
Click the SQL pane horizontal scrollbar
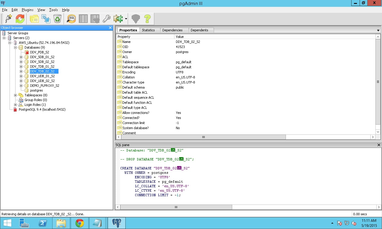(x=176, y=207)
